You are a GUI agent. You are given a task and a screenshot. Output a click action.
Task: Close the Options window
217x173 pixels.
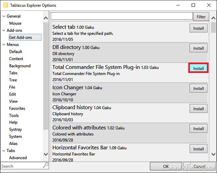209,5
